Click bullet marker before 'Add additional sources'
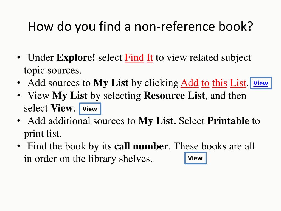 point(19,121)
